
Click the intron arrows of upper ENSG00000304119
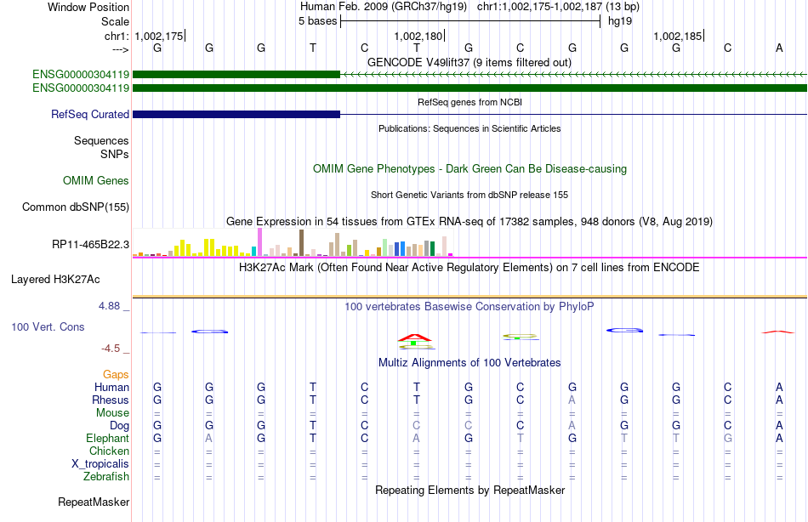tap(573, 75)
